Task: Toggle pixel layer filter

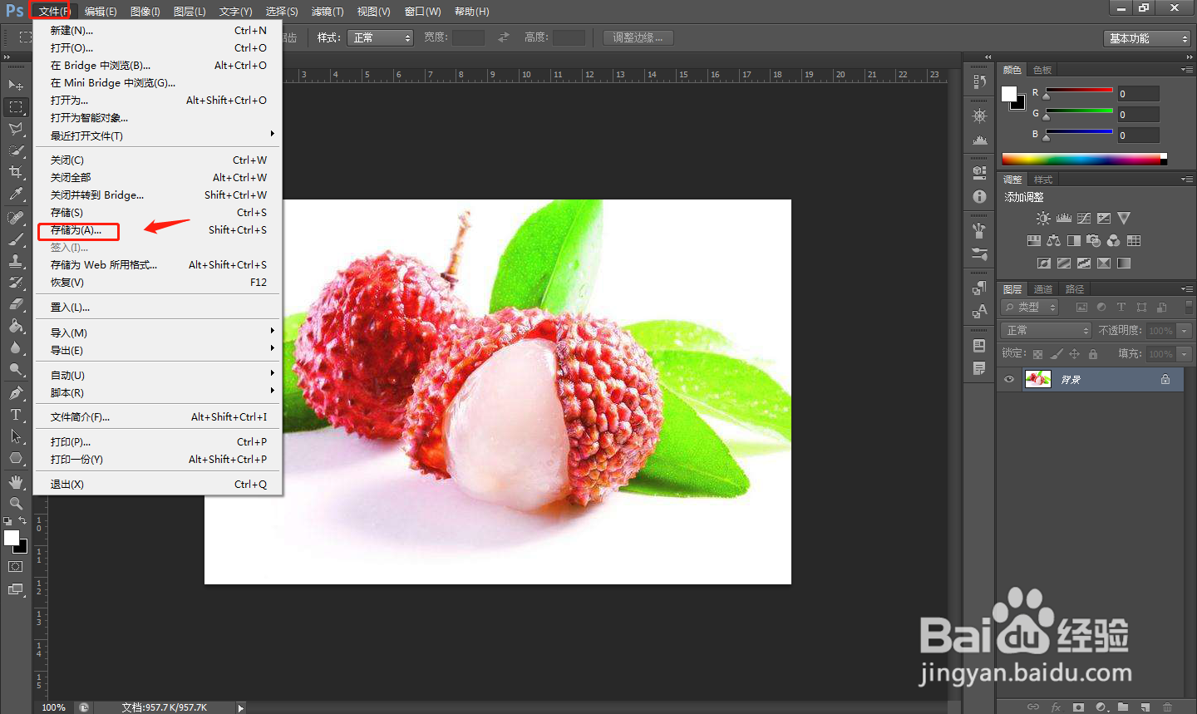Action: point(1081,308)
